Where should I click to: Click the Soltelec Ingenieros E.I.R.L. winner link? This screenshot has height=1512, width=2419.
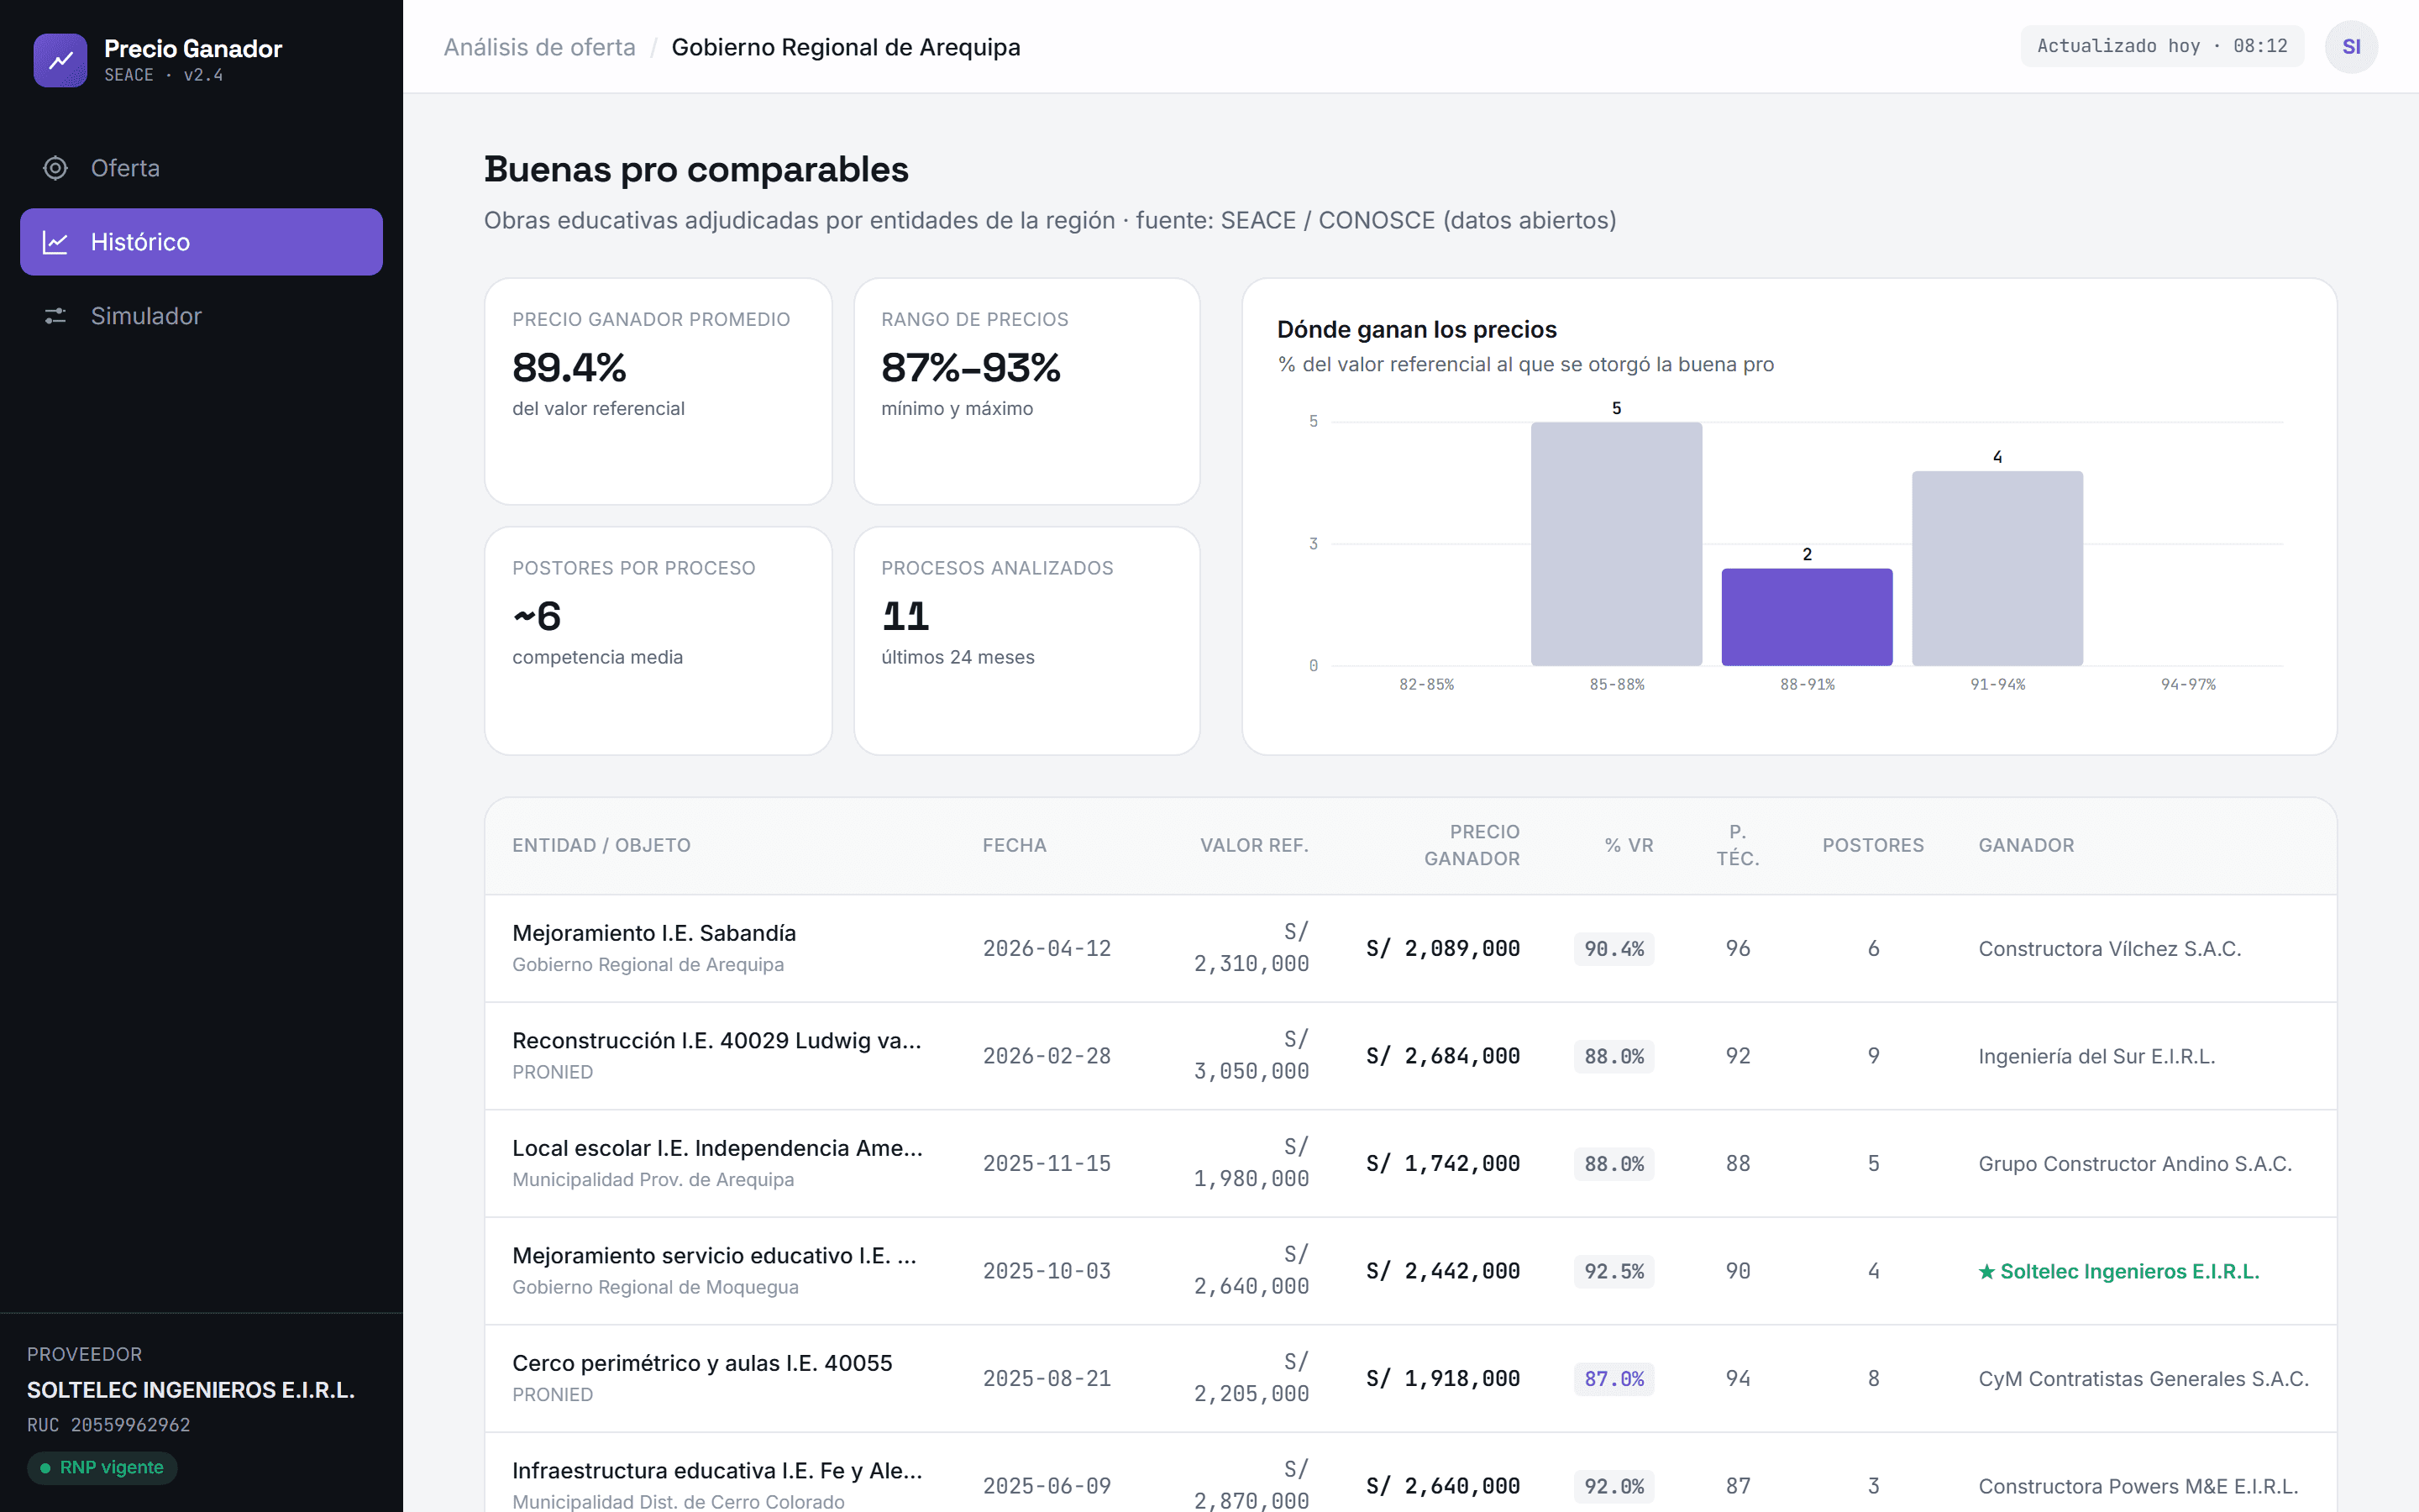[x=2129, y=1271]
